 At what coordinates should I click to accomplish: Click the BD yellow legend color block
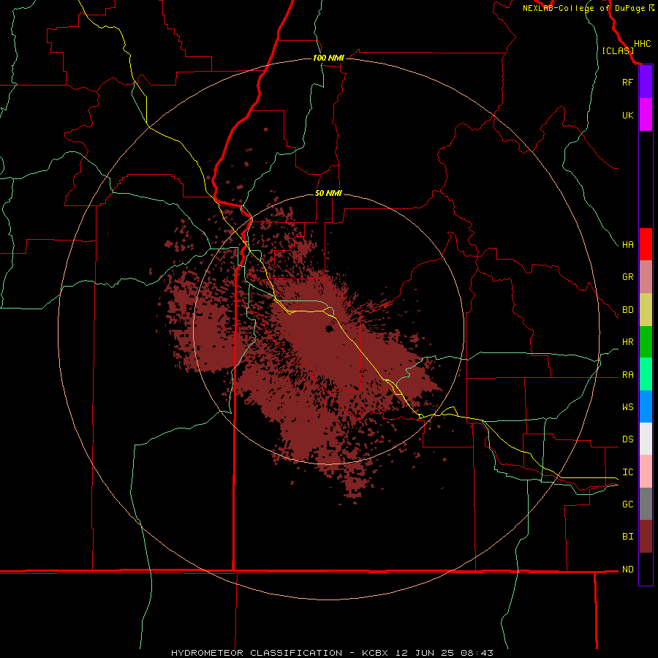click(646, 310)
